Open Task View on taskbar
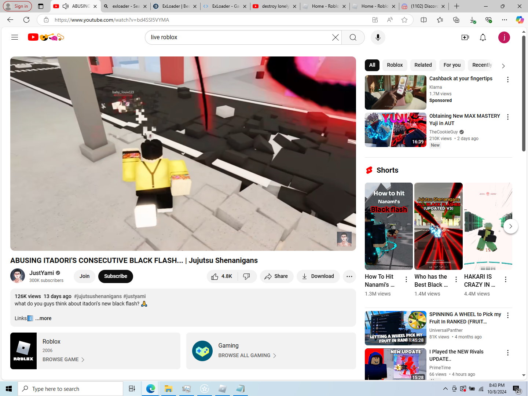 click(x=132, y=389)
